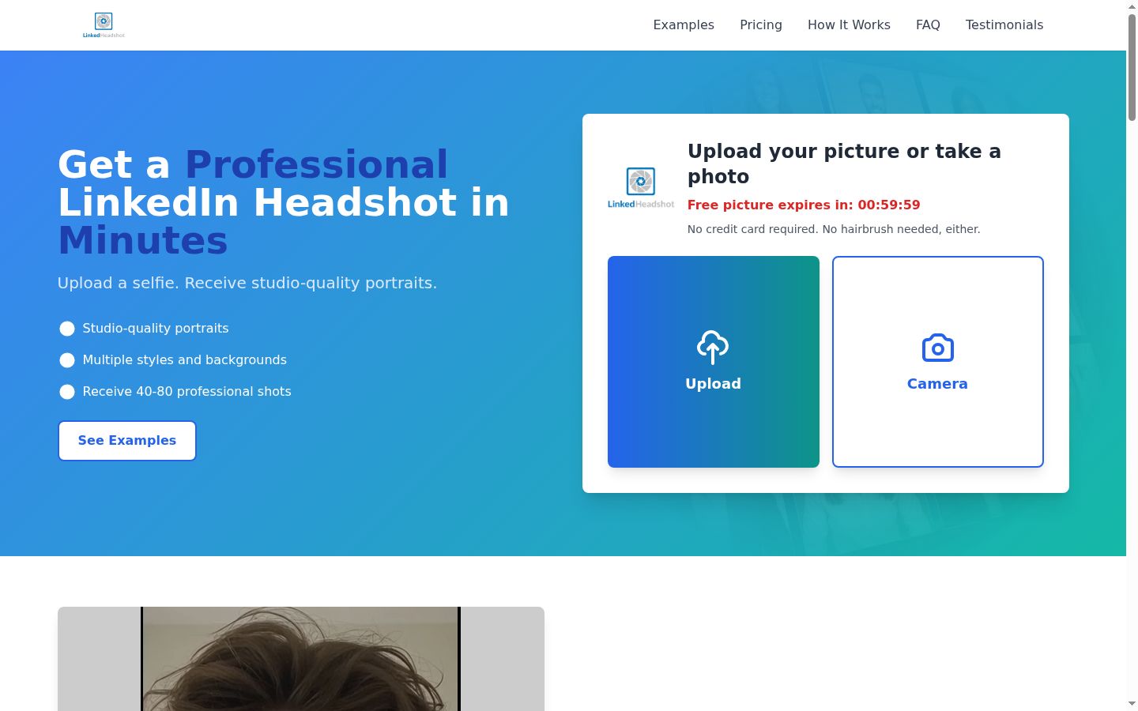Click the cloud upload arrow icon
The image size is (1138, 711).
tap(713, 348)
